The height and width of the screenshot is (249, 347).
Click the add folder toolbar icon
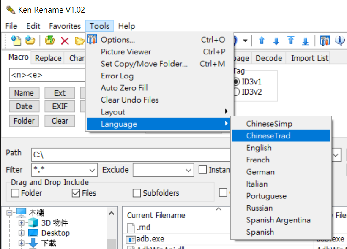pyautogui.click(x=30, y=41)
